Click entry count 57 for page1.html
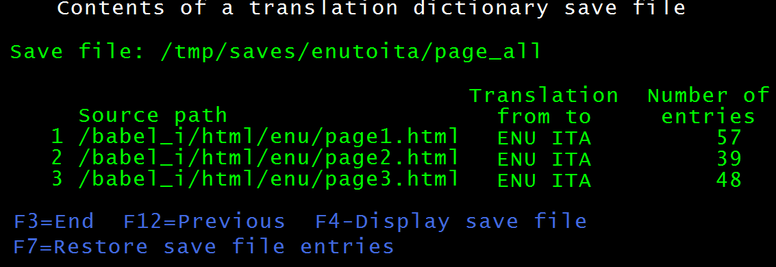Viewport: 776px width, 267px height. point(729,138)
